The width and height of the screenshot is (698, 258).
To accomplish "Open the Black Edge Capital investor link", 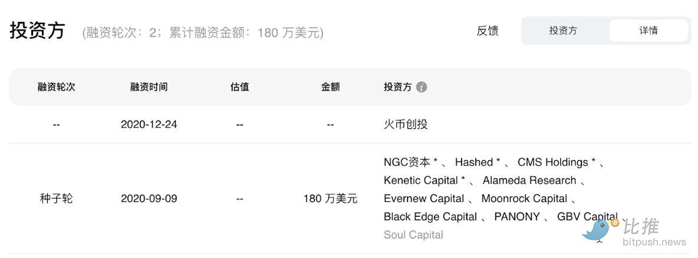I will [x=430, y=217].
